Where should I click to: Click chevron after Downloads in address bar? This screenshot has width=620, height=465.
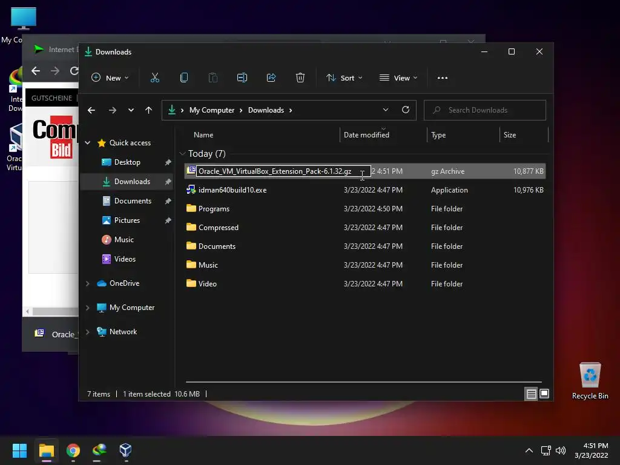[290, 110]
